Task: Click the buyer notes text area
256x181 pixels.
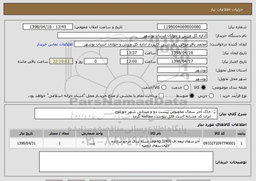Action: coord(126,162)
